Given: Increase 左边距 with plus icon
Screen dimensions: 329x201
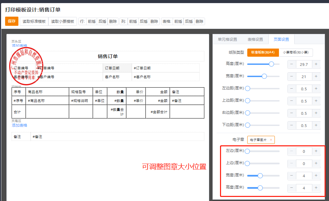Looking at the screenshot, I should [316, 89].
